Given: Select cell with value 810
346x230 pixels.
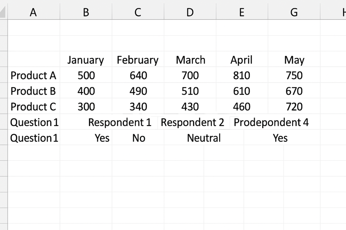Looking at the screenshot, I should 242,75.
